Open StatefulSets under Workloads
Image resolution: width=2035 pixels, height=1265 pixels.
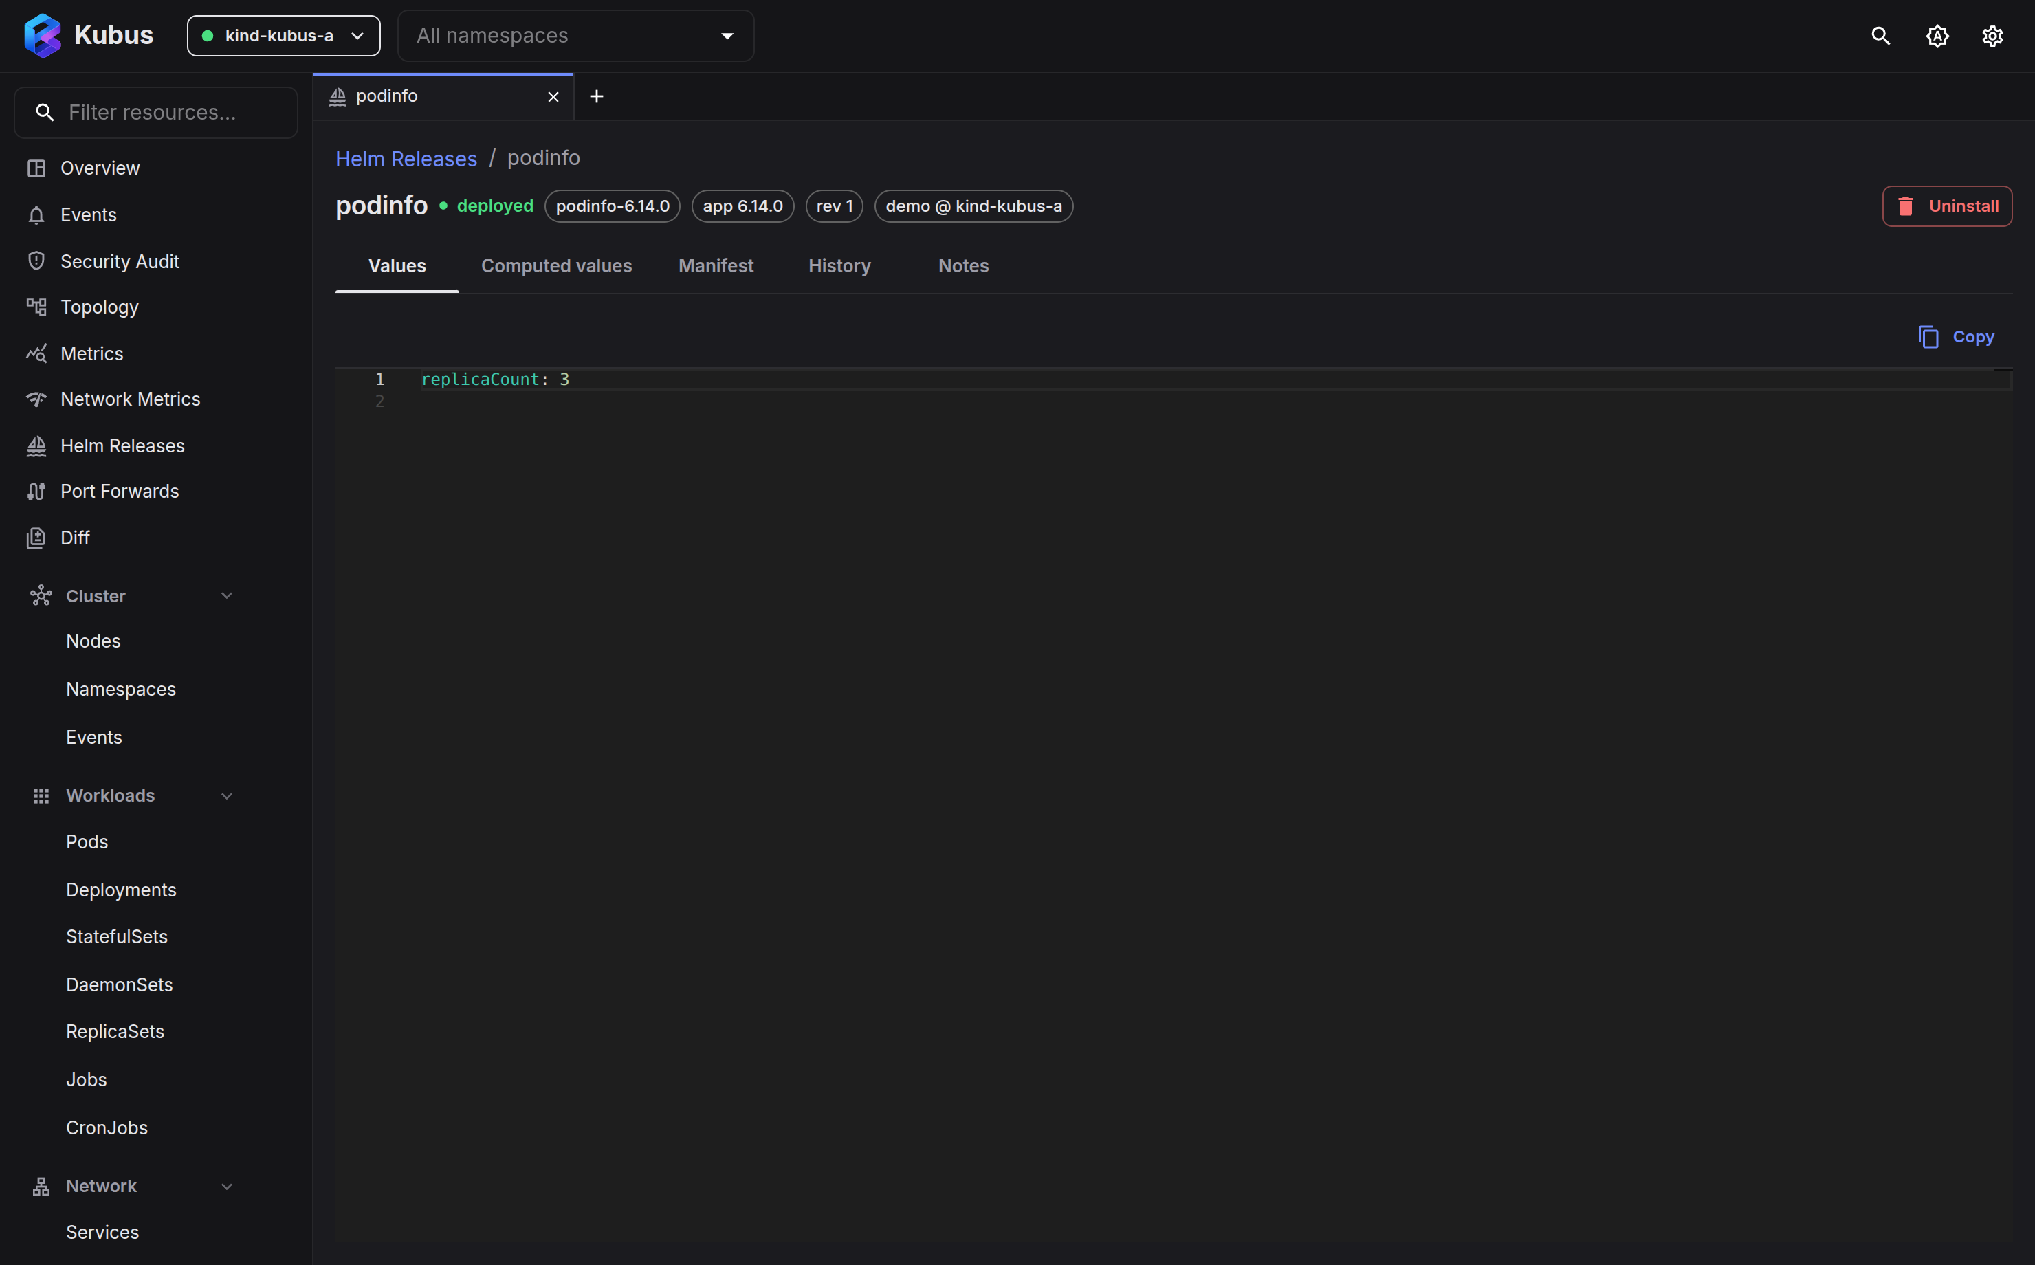[x=117, y=937]
